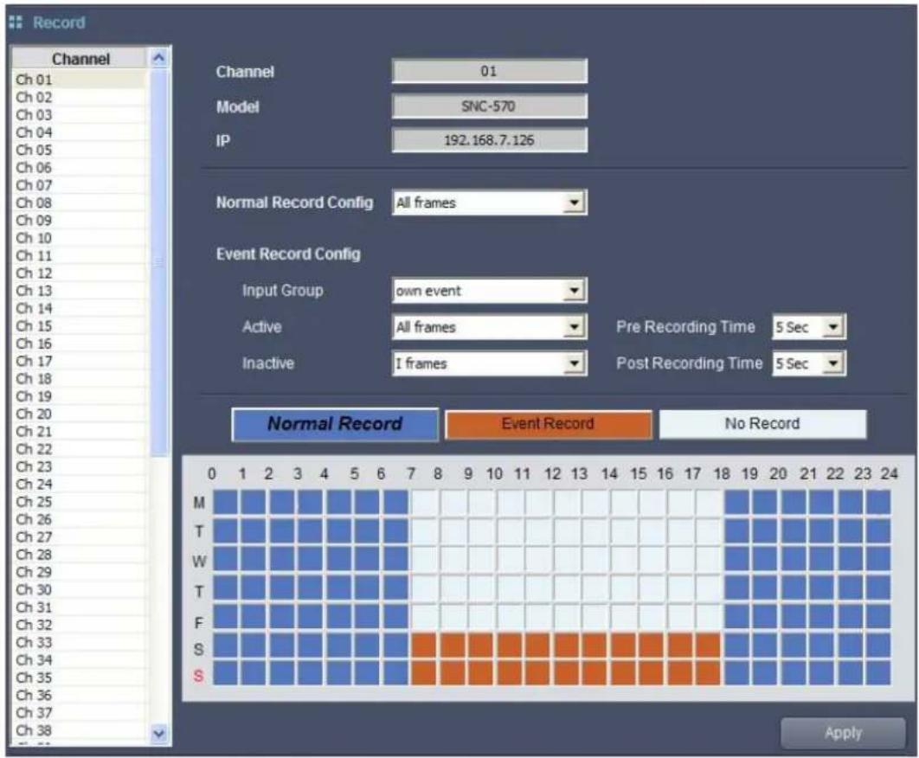Select the Event Record mode button
The image size is (919, 758).
[x=548, y=424]
